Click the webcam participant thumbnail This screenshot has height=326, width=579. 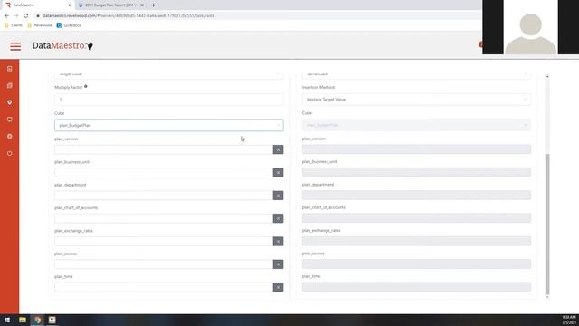tap(531, 27)
